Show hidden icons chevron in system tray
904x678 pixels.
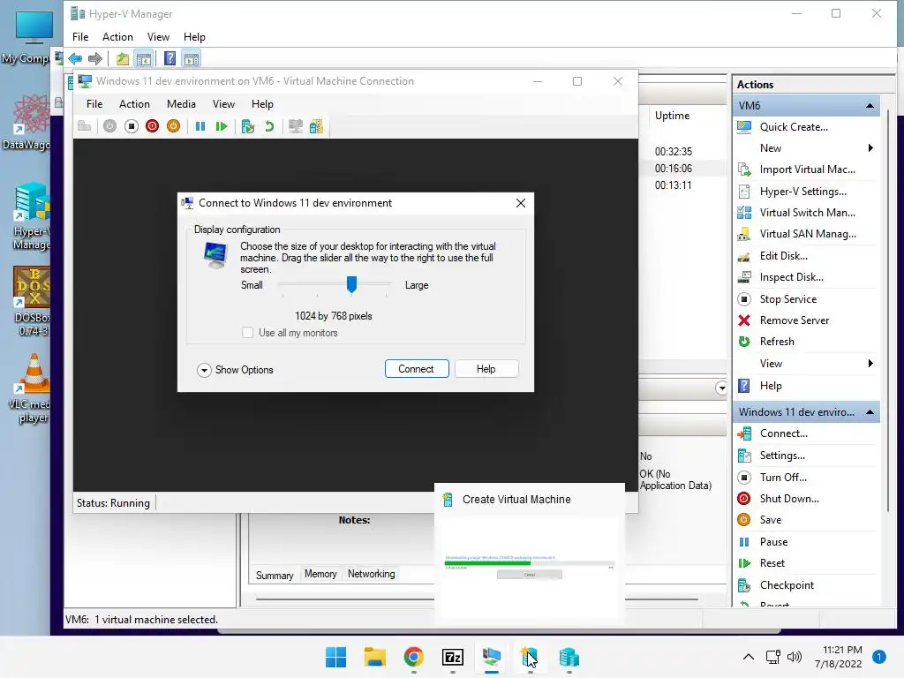point(749,657)
